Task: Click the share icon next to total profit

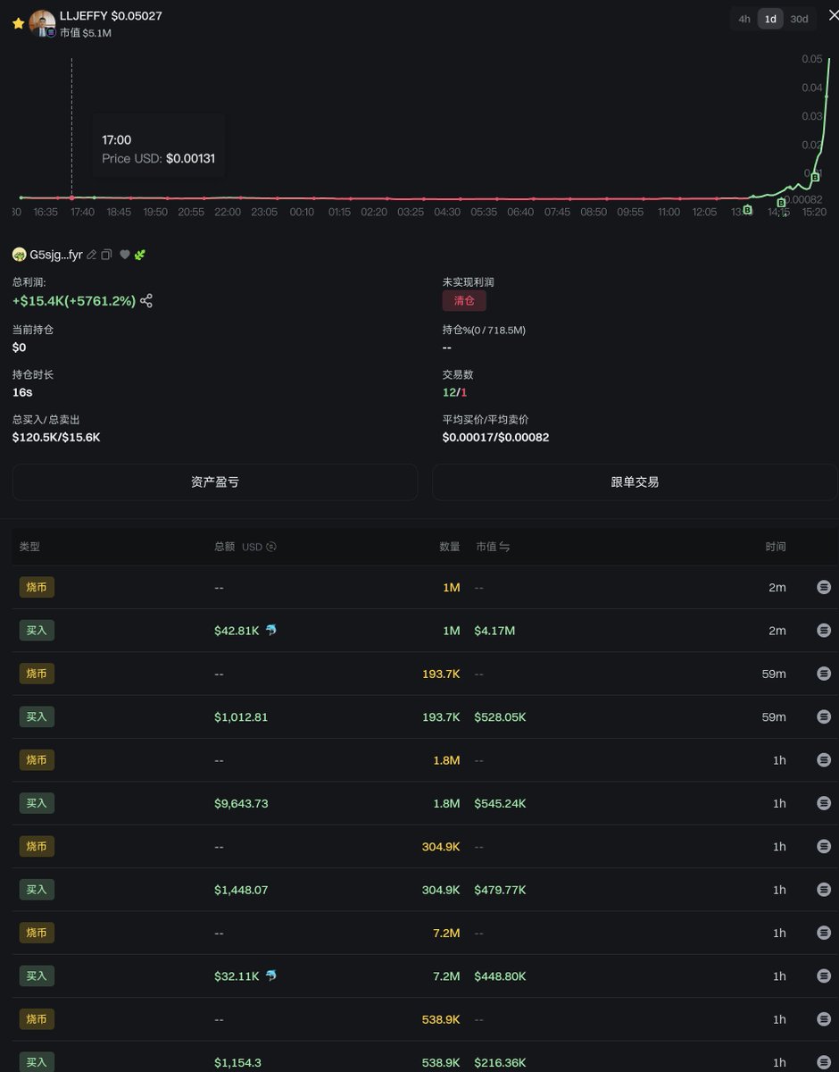Action: point(145,301)
